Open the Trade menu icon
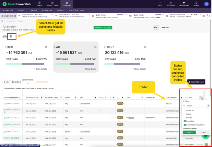The width and height of the screenshot is (212, 147). 39,3
